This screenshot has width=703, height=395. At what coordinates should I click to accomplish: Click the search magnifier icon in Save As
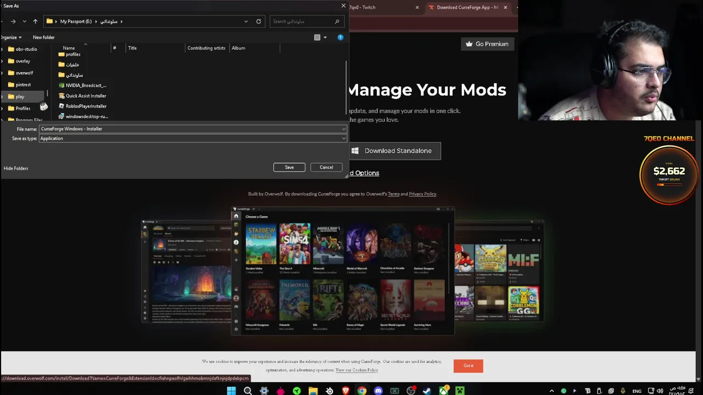click(x=337, y=21)
